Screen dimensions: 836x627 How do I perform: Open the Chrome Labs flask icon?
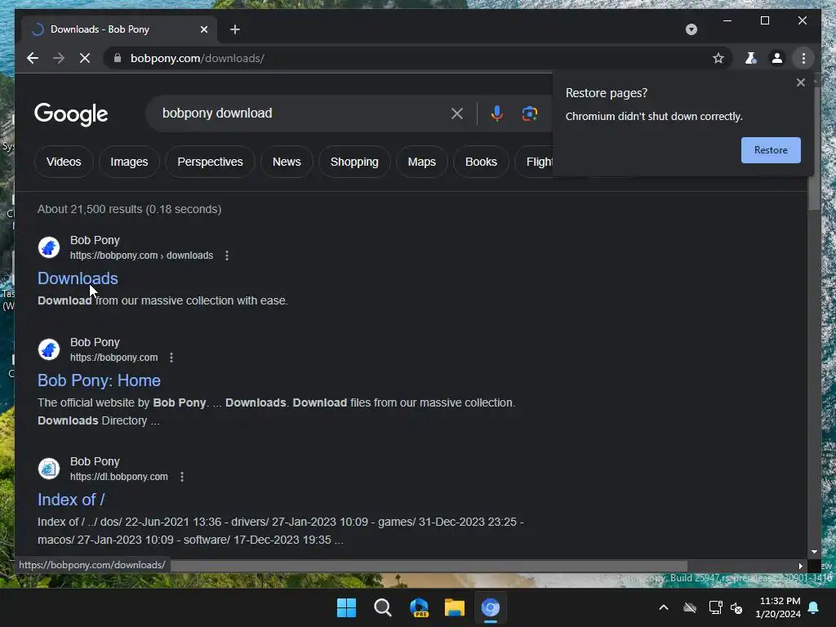click(x=751, y=58)
